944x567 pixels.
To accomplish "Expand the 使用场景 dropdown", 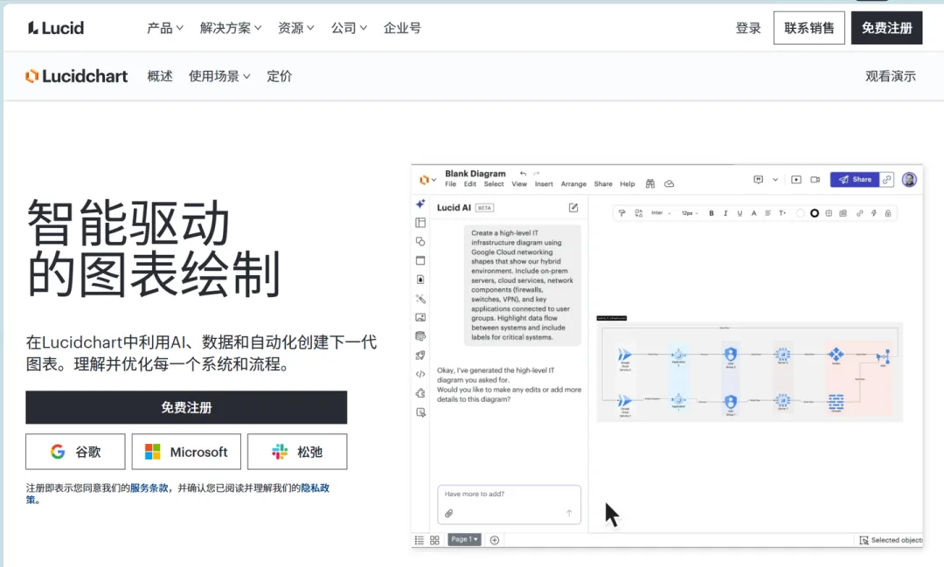I will coord(219,76).
